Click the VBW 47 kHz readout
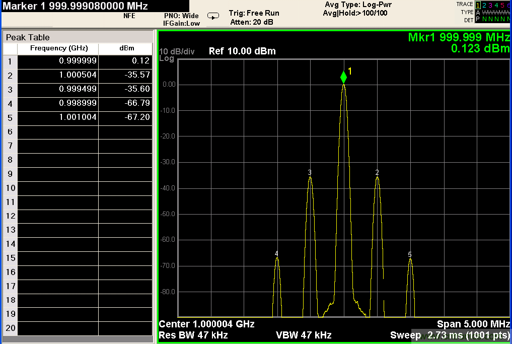Viewport: 512px width, 344px height. point(304,335)
